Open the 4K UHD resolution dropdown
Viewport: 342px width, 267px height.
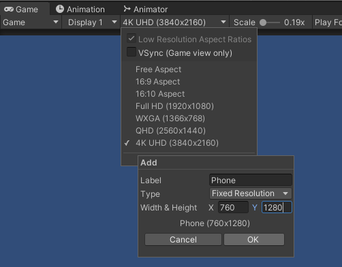click(174, 22)
